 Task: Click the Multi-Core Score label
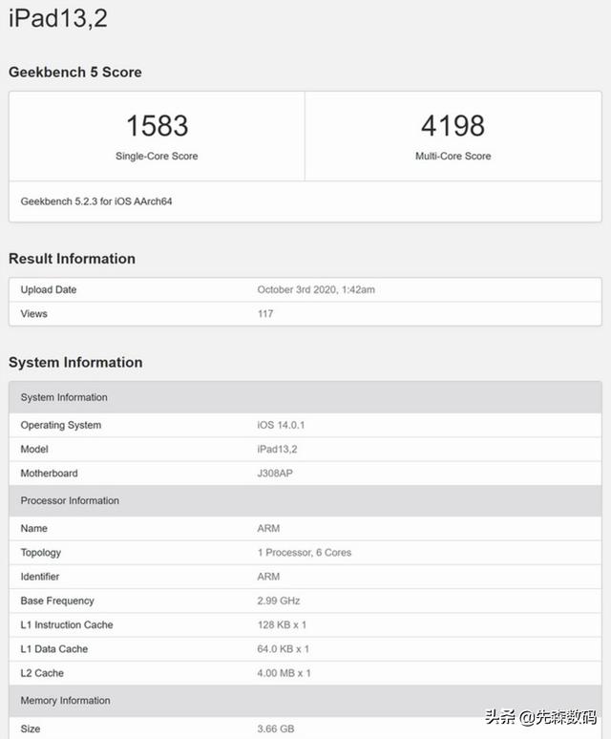[x=453, y=156]
